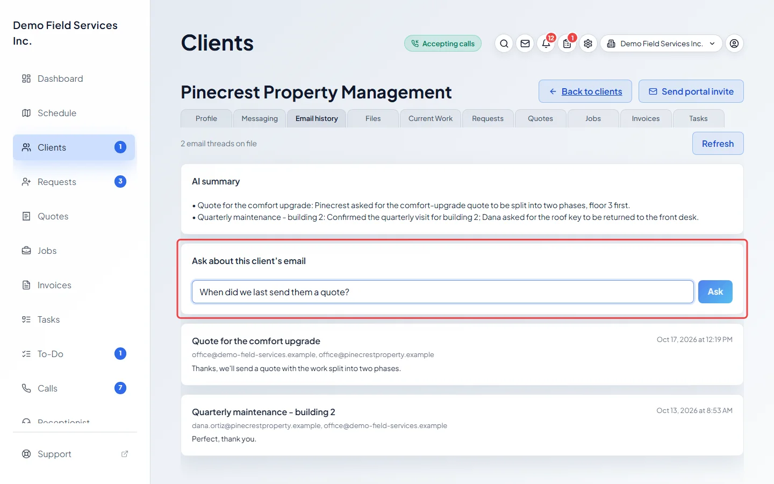Switch to the Jobs tab
The image size is (774, 484).
pyautogui.click(x=593, y=118)
